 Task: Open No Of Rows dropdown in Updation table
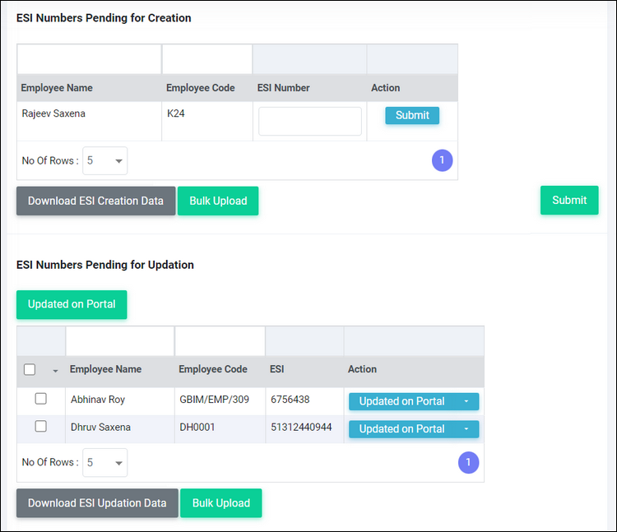tap(104, 462)
